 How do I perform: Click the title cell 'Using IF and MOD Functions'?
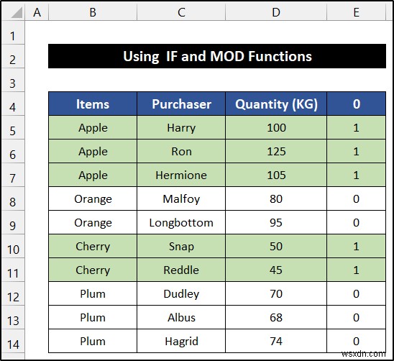217,56
